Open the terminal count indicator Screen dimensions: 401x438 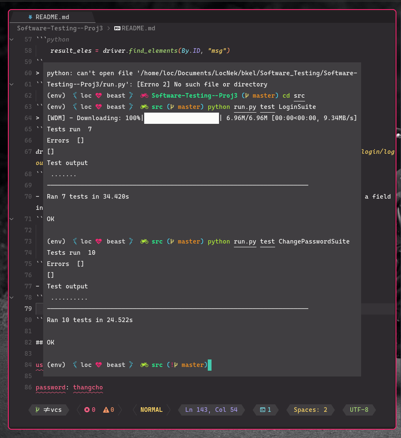[x=266, y=410]
